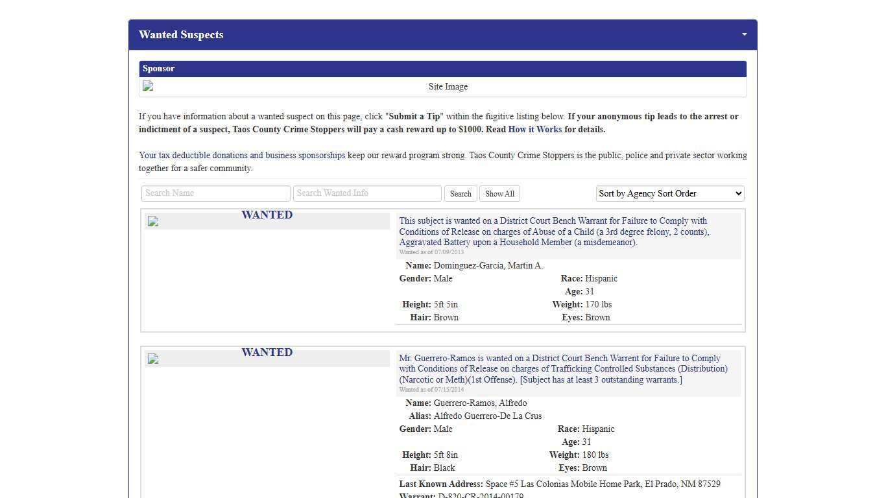
Task: Click the broken sponsor image icon
Action: pos(148,86)
